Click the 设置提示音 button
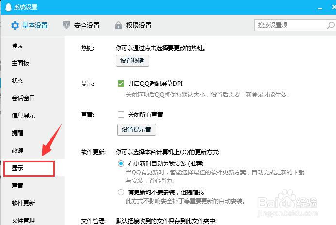This screenshot has width=336, height=225. 136,130
